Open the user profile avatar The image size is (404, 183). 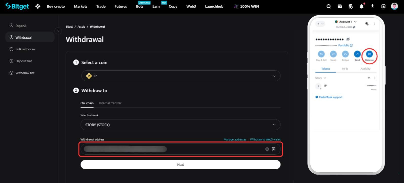(394, 6)
